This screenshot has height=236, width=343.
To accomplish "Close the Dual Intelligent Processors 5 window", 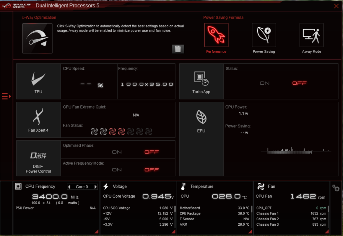I will [336, 6].
